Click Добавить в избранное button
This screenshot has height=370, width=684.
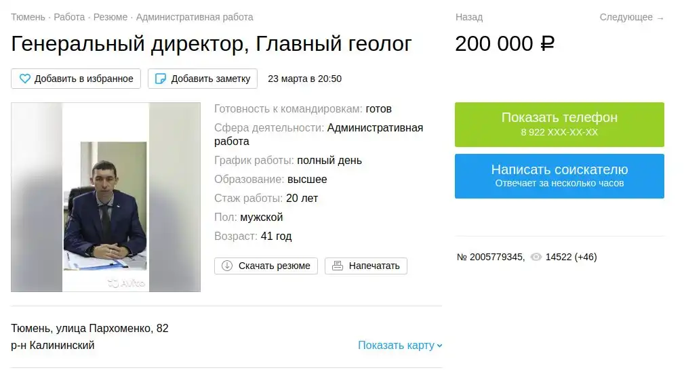(x=76, y=79)
